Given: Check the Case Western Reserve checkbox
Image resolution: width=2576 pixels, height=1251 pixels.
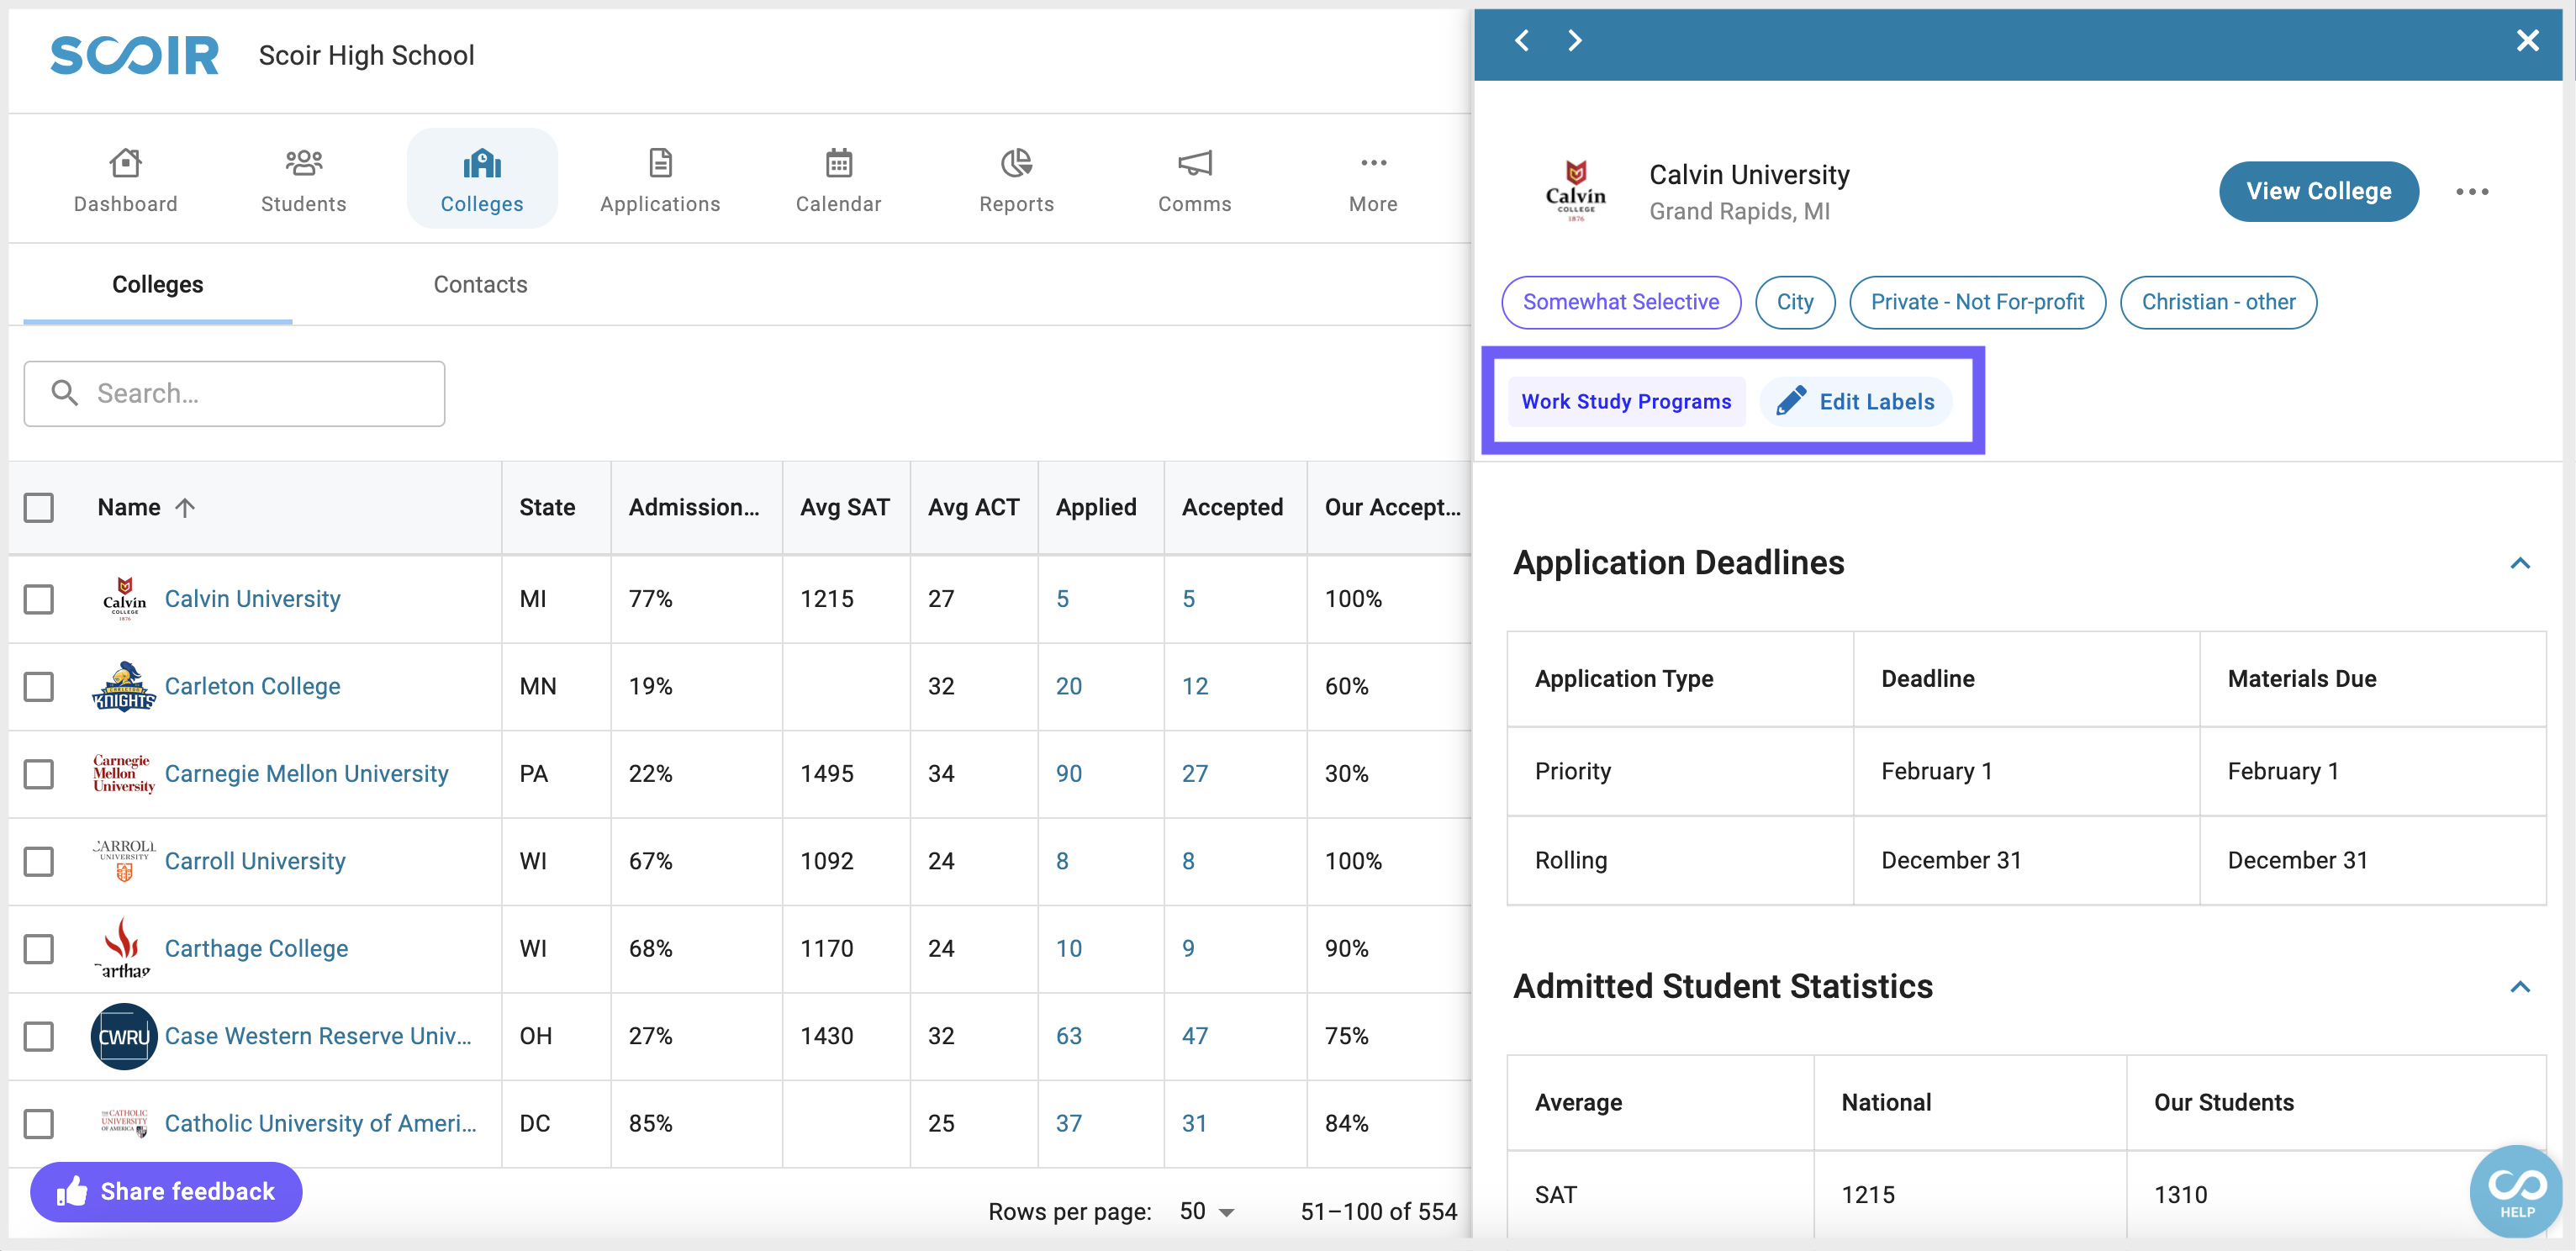Looking at the screenshot, I should pos(39,1036).
